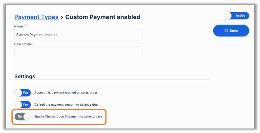Click the 'Accept this payment method' label text

click(66, 93)
